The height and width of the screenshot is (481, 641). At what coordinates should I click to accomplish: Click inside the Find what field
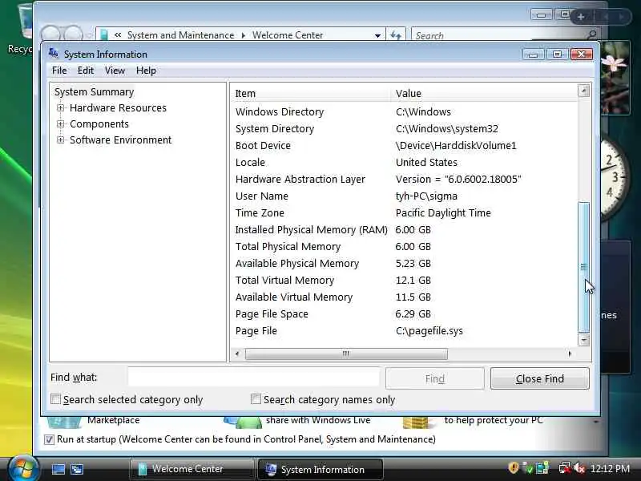[x=253, y=378]
